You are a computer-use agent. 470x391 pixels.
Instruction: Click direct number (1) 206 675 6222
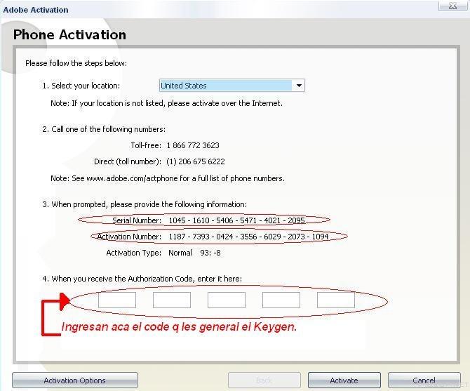tap(196, 161)
